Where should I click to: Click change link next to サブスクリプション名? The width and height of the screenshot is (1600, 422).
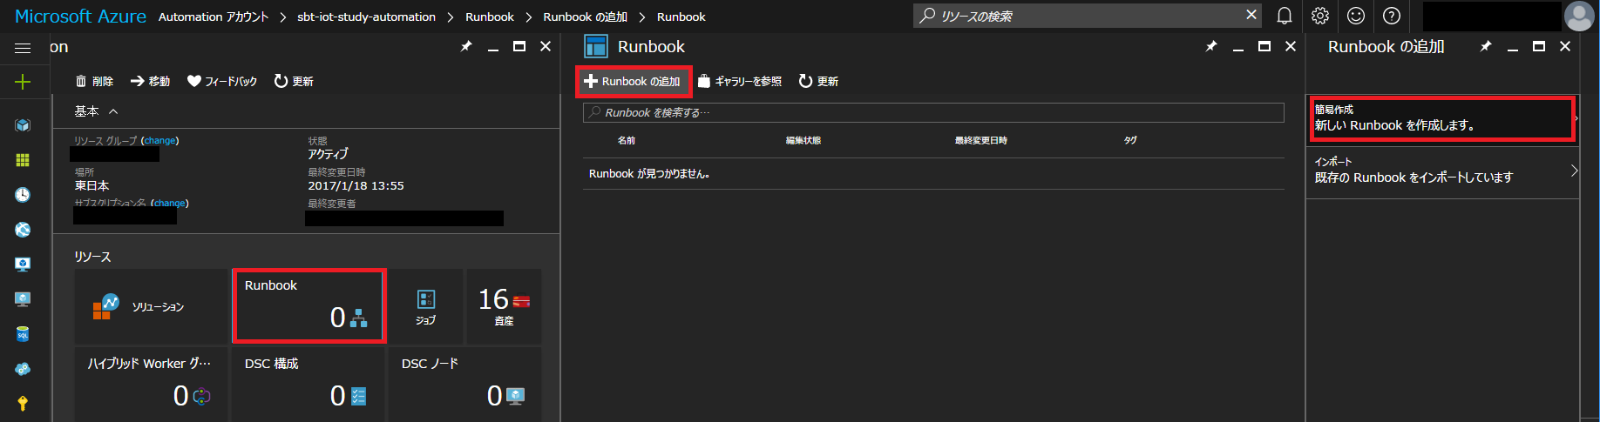click(x=169, y=203)
